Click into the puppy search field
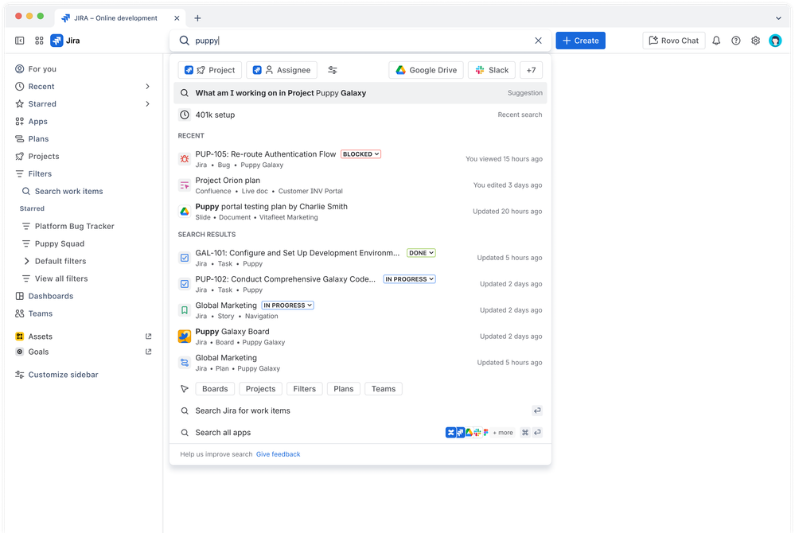 tap(360, 41)
